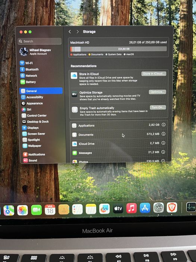196x262 pixels.
Task: Open Battery settings in sidebar
Action: 28,82
